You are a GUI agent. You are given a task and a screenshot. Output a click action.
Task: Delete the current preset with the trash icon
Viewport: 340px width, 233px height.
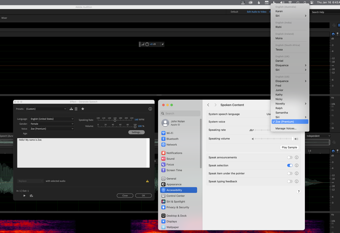tap(76, 109)
